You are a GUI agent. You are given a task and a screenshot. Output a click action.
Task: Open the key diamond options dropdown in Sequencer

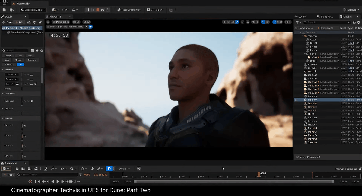pyautogui.click(x=84, y=169)
